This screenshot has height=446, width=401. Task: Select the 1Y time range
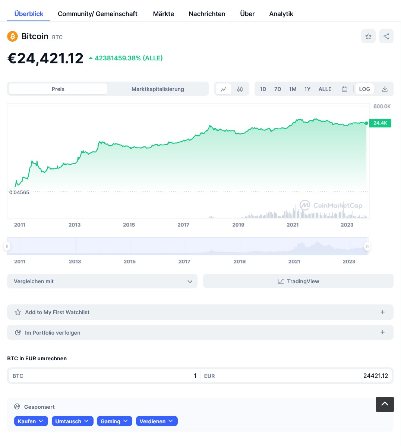click(x=307, y=89)
